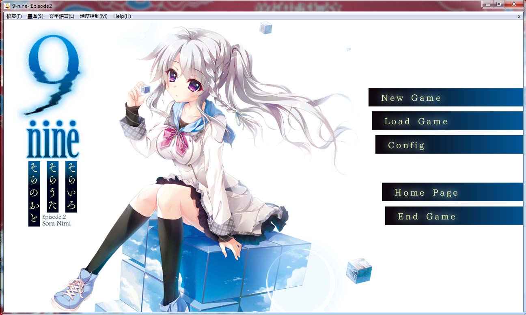526x315 pixels.
Task: Click the End Game button
Action: [x=427, y=216]
